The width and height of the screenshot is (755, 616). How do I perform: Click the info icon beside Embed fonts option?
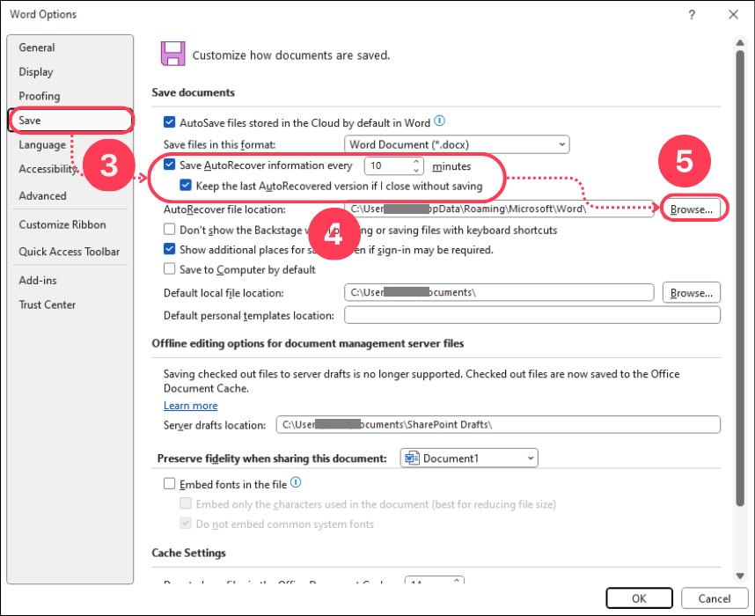click(297, 482)
